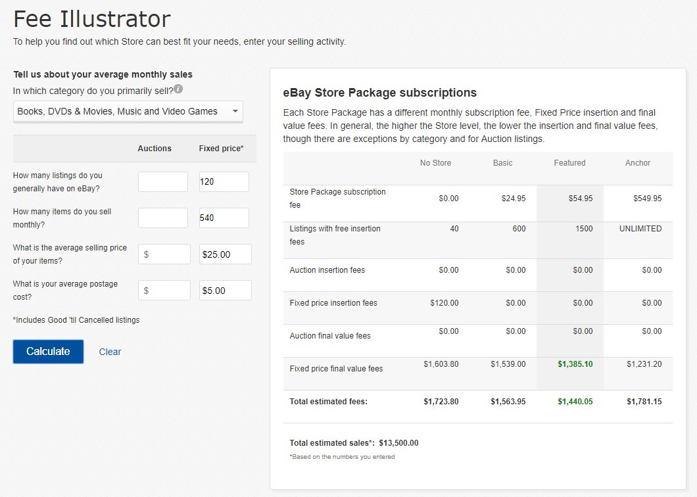Click the $54.95 Featured subscription fee
This screenshot has width=697, height=497.
[x=581, y=199]
